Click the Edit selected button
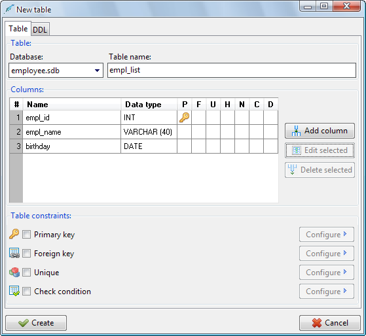 coord(320,150)
